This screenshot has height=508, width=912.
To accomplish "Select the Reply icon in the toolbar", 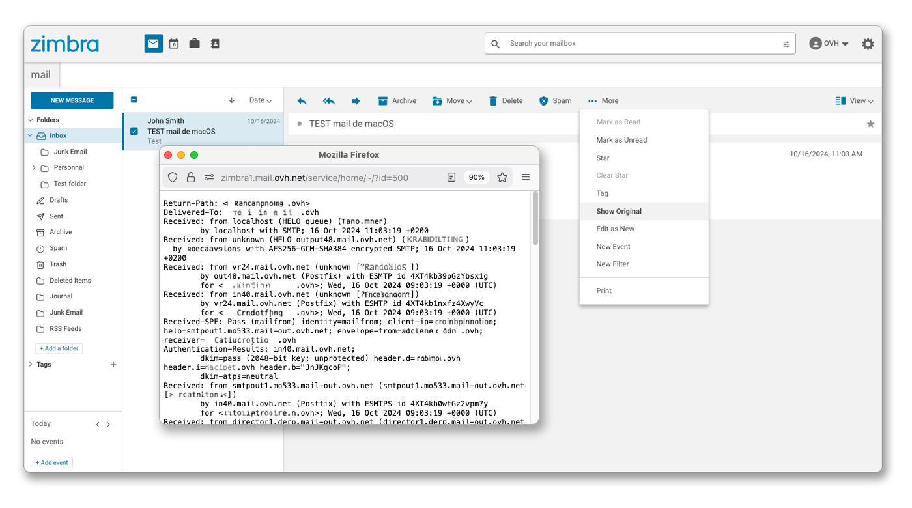I will tap(302, 100).
